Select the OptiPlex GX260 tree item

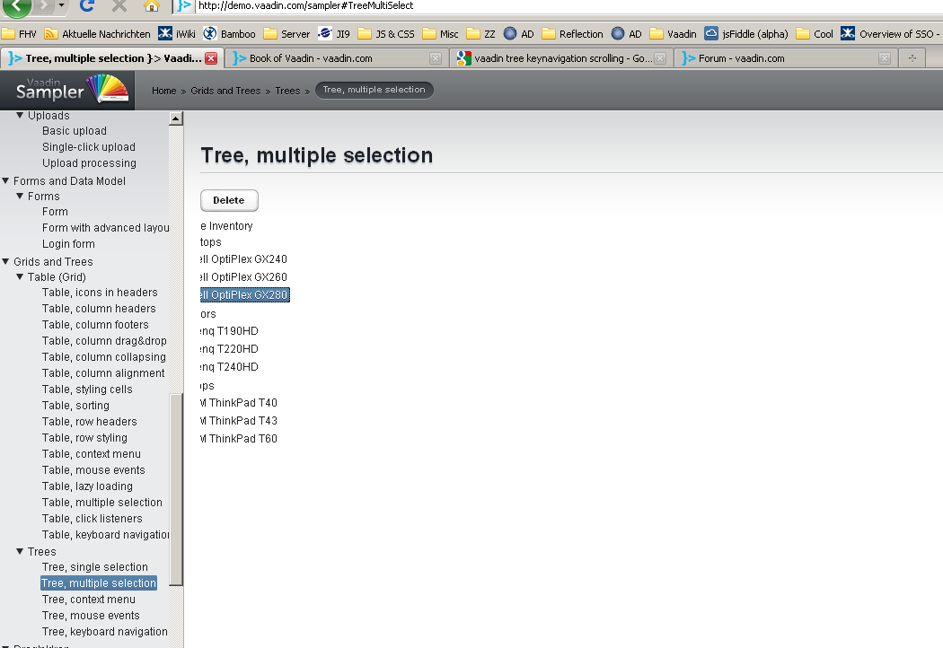click(243, 277)
